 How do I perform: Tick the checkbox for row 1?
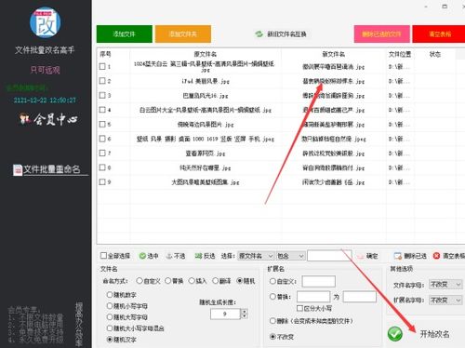(102, 66)
